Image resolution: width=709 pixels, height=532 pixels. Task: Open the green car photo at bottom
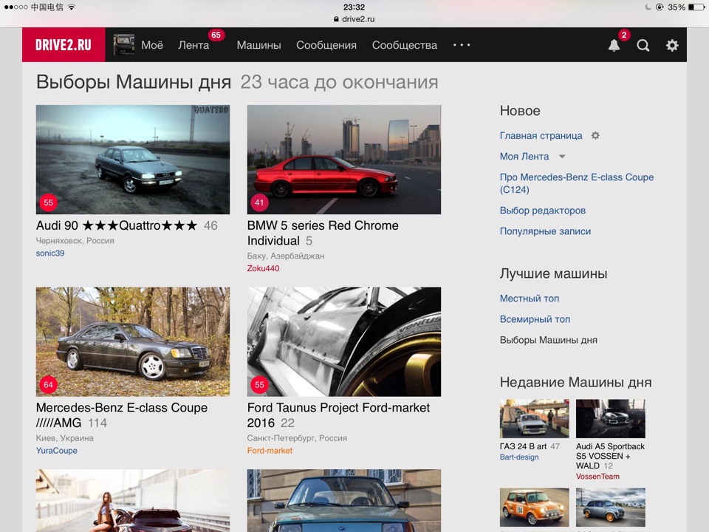click(x=344, y=500)
